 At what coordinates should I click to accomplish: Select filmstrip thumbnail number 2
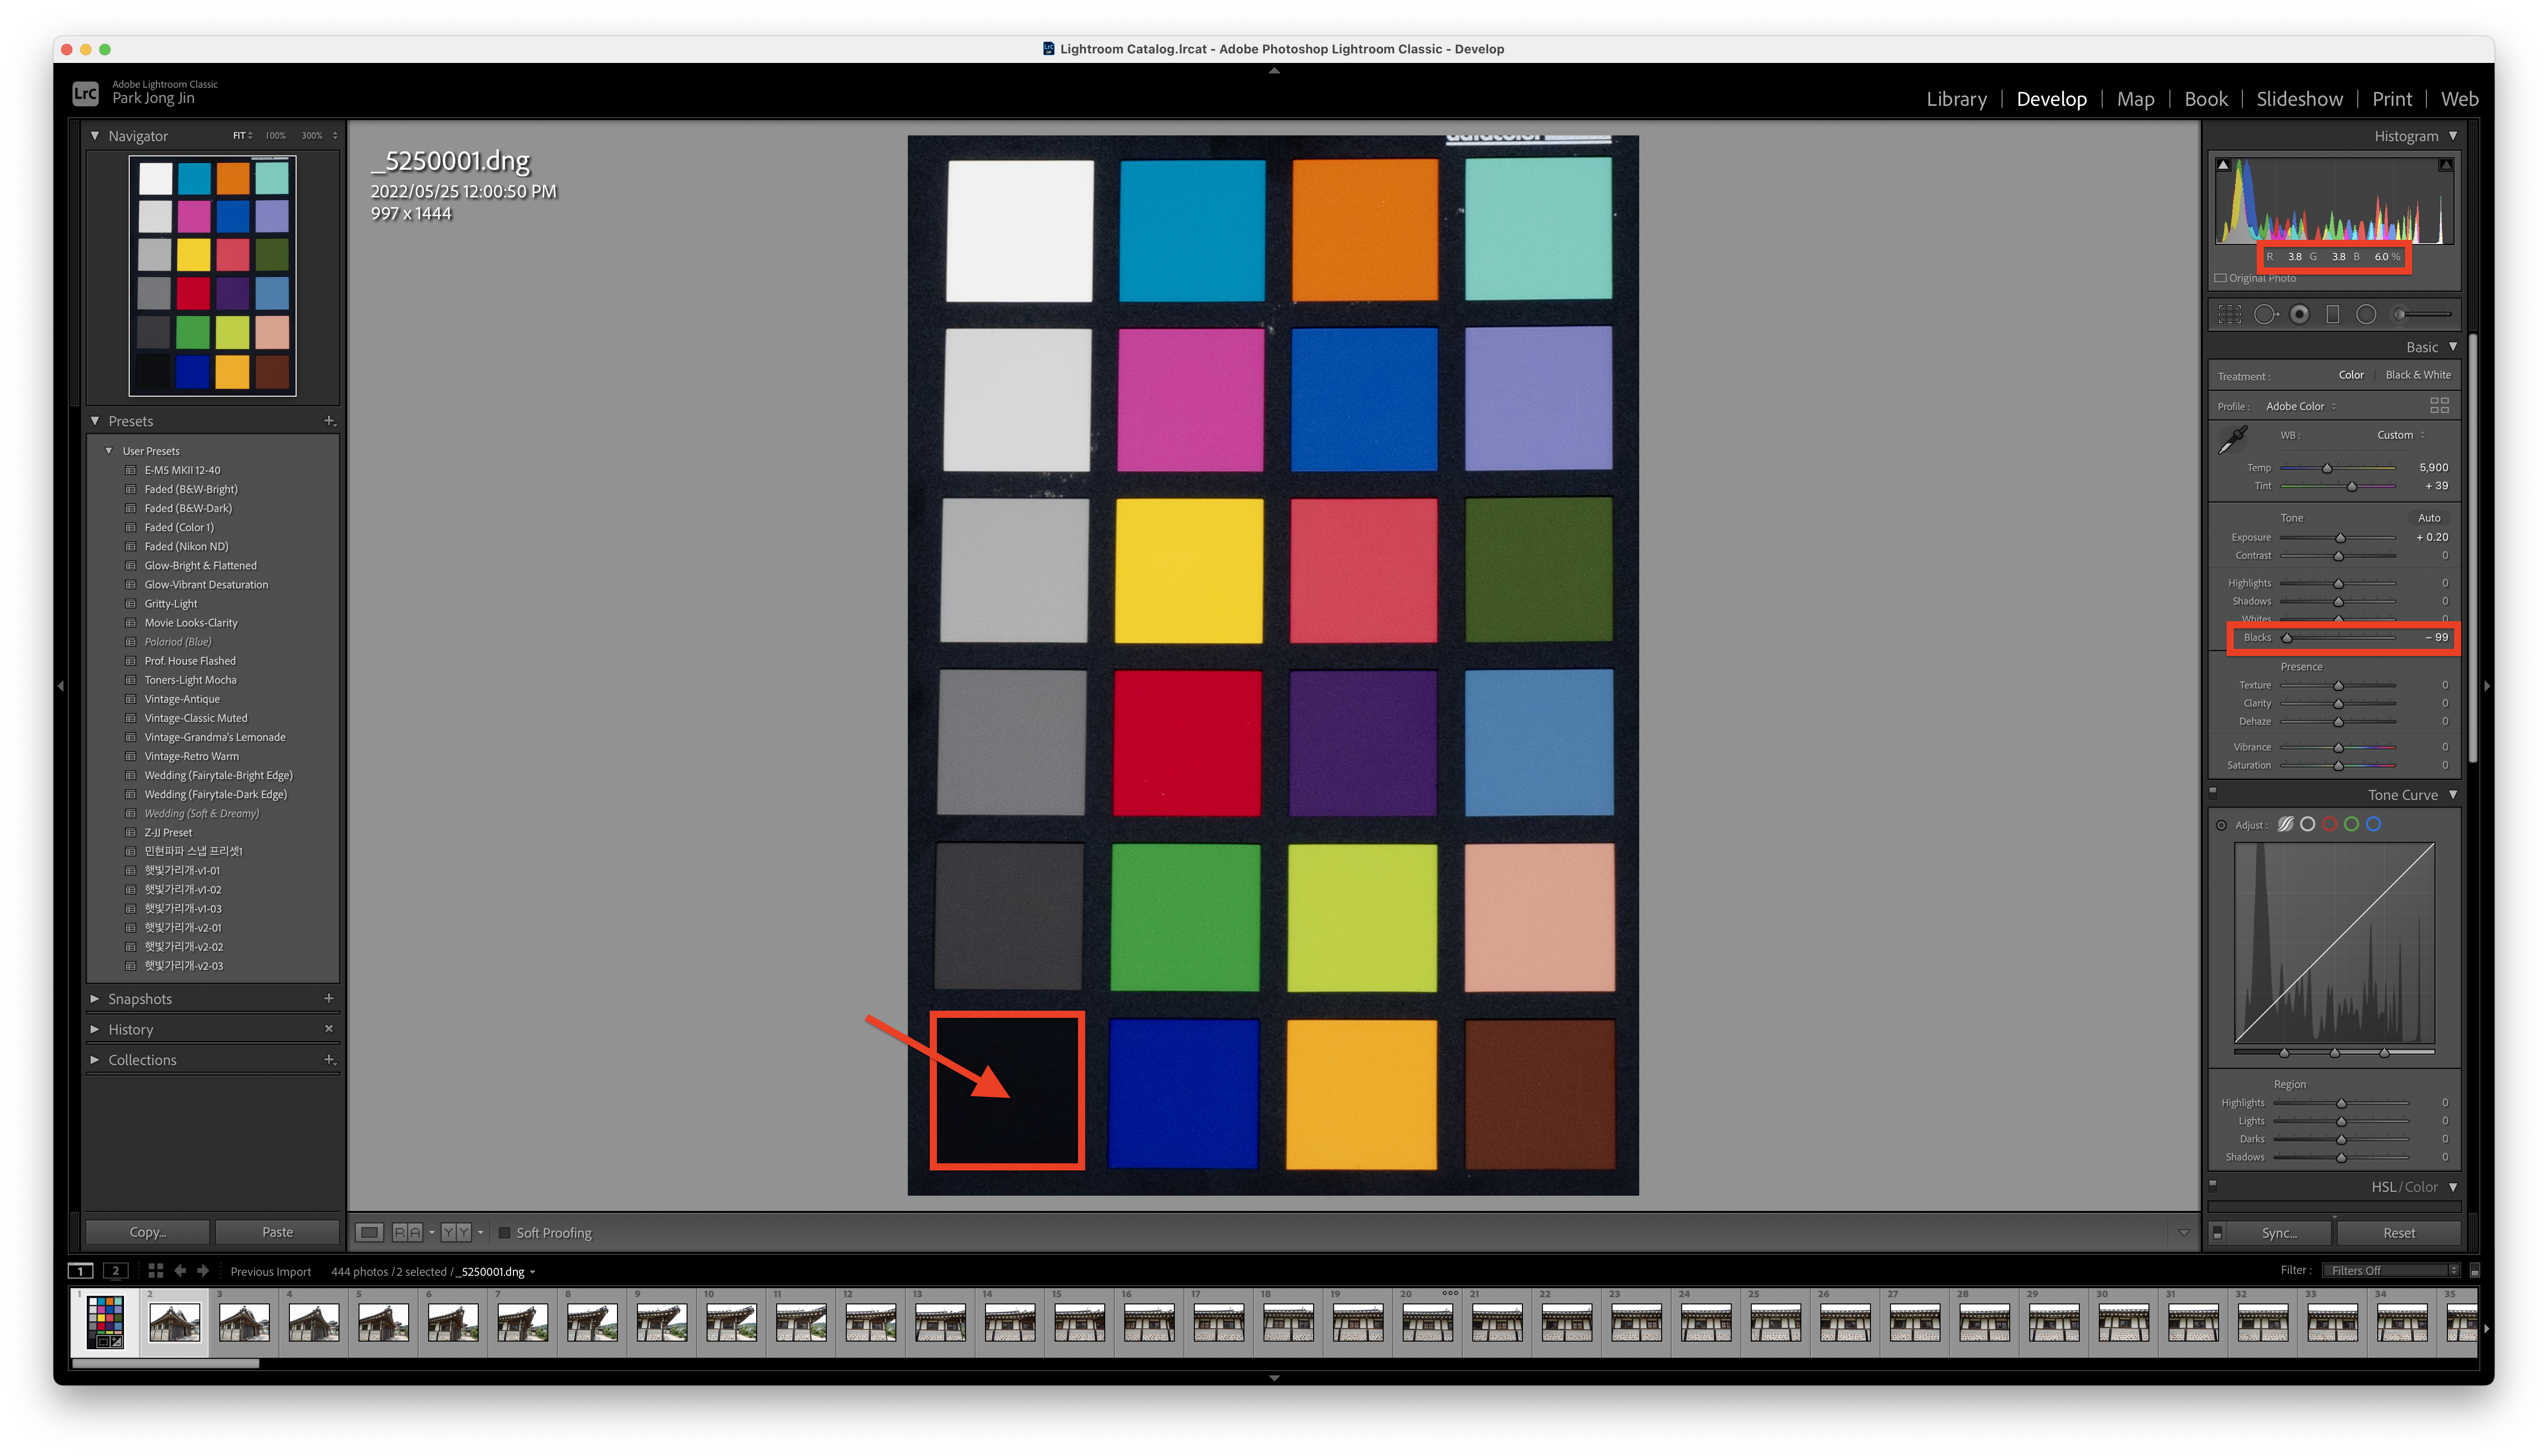click(x=174, y=1323)
